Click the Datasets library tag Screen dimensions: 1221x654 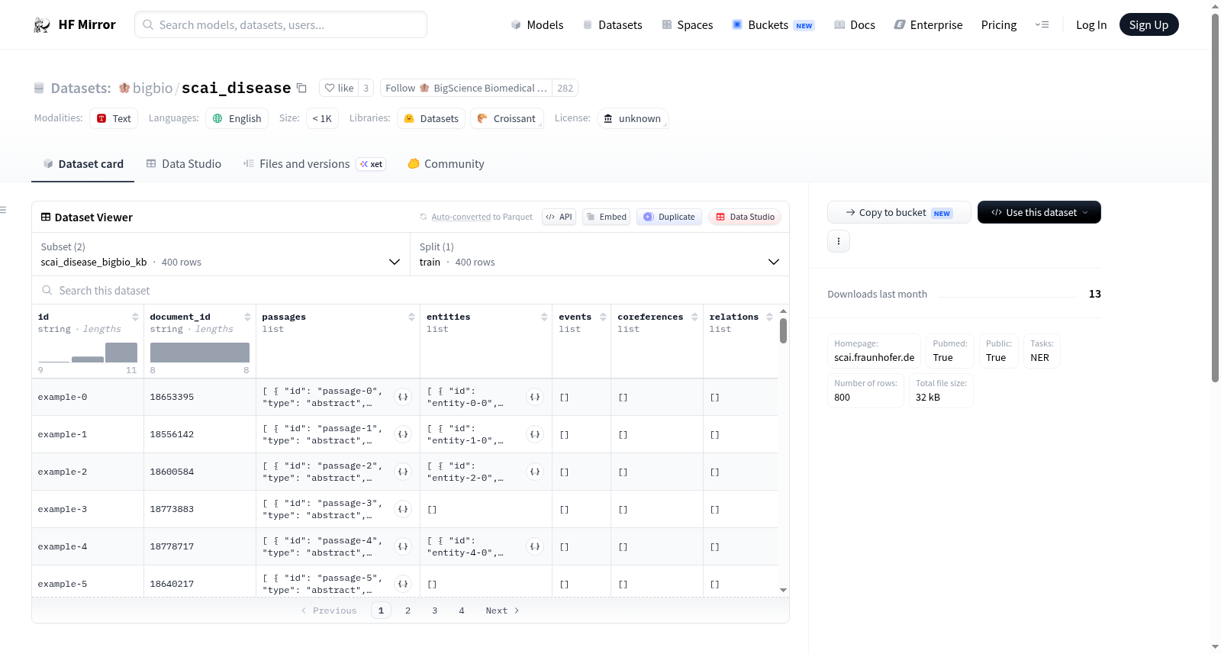[431, 118]
